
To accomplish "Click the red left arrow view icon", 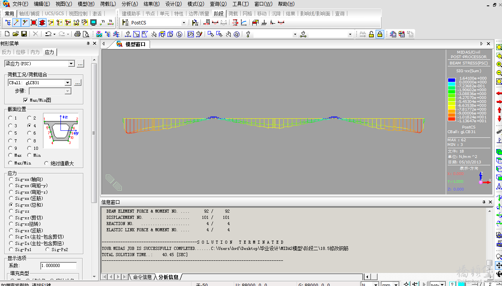I will [499, 93].
